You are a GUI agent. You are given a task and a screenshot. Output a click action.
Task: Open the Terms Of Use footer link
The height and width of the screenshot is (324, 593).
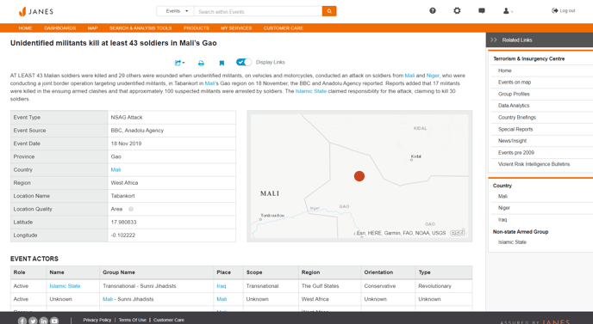pyautogui.click(x=133, y=320)
